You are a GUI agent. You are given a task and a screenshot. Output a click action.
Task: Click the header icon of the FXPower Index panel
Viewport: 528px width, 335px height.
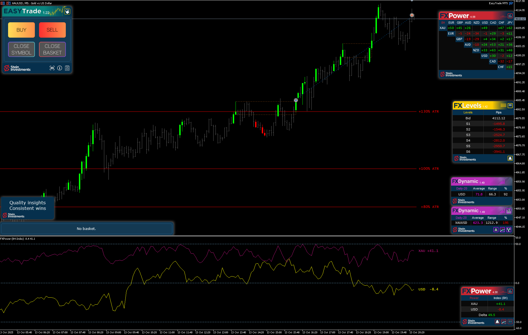pos(510,291)
